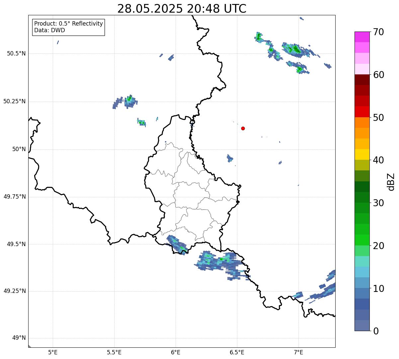Click the '49°N' latitude label
Viewport: 399px width, 359px height.
point(19,338)
